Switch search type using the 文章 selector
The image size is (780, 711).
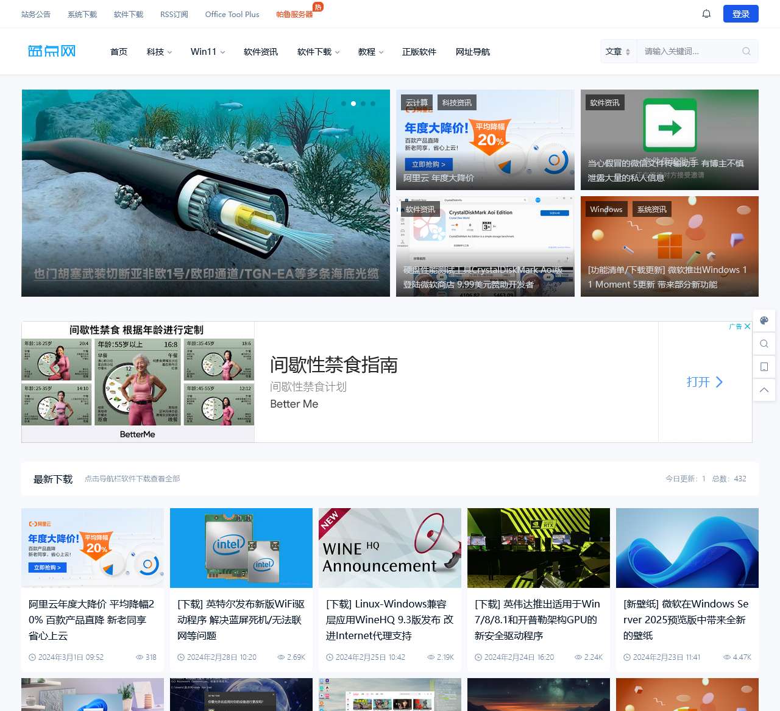(618, 51)
